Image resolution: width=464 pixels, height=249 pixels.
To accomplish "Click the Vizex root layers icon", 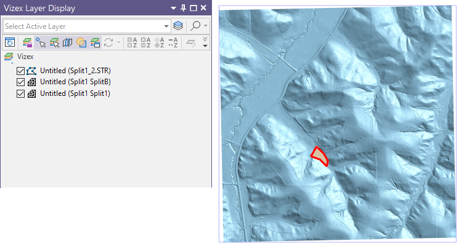I will coord(9,57).
